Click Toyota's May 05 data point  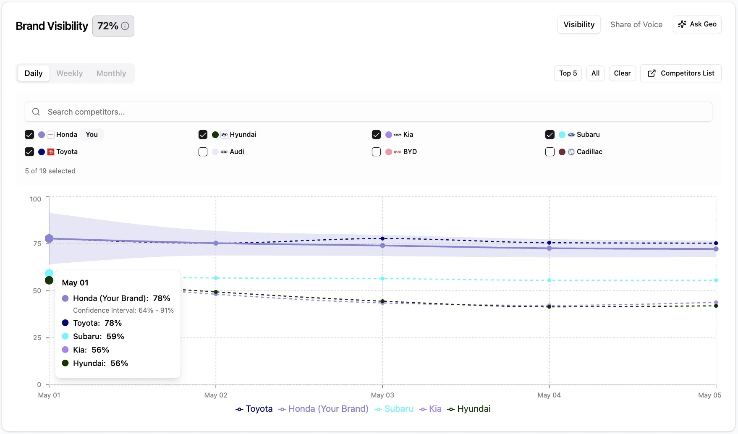(716, 243)
